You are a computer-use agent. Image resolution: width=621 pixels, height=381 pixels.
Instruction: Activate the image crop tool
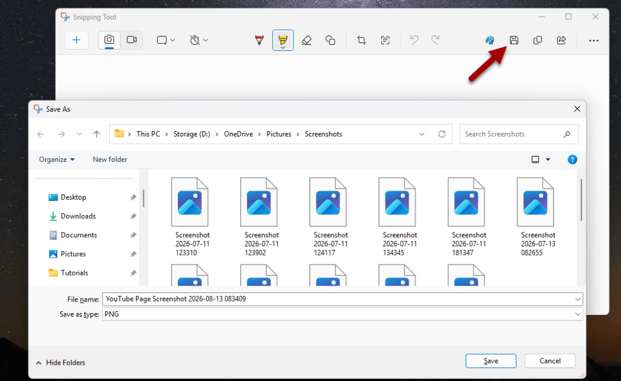coord(361,40)
